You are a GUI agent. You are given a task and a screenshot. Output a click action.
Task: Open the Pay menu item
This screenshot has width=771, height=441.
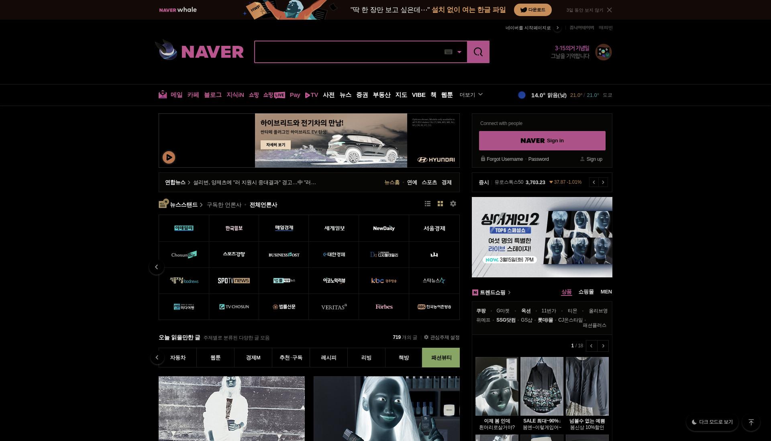295,95
